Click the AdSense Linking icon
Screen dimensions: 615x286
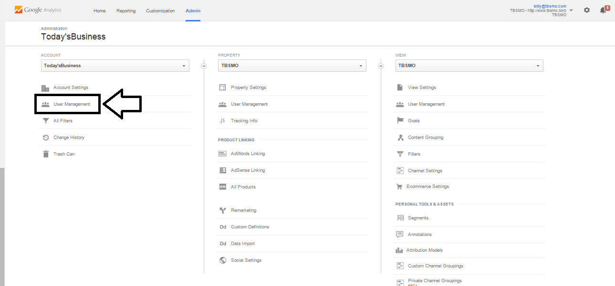pos(222,170)
